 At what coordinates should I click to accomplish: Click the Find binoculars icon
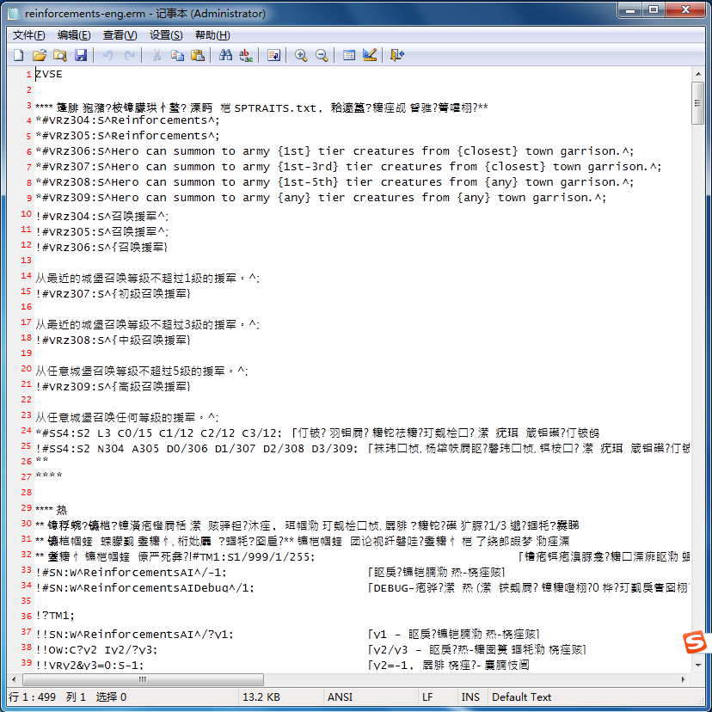[225, 55]
